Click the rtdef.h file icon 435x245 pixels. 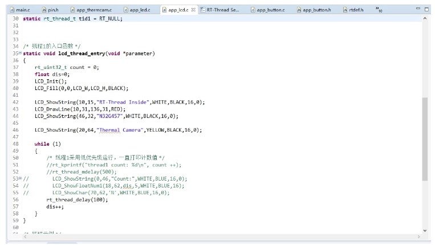[345, 10]
